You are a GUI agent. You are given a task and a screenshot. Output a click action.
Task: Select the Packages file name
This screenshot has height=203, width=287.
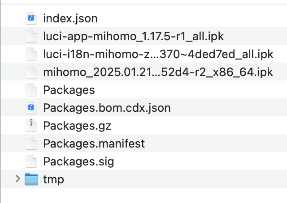(69, 90)
